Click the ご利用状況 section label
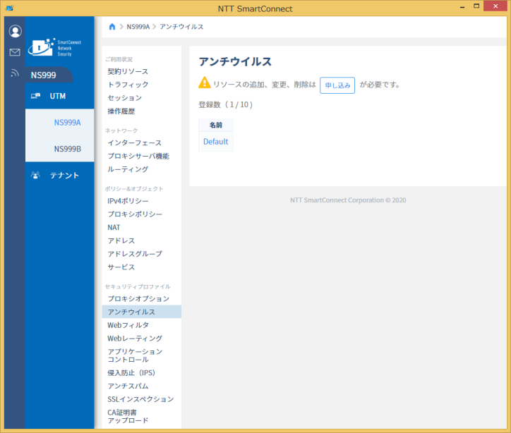The width and height of the screenshot is (511, 433). tap(119, 59)
